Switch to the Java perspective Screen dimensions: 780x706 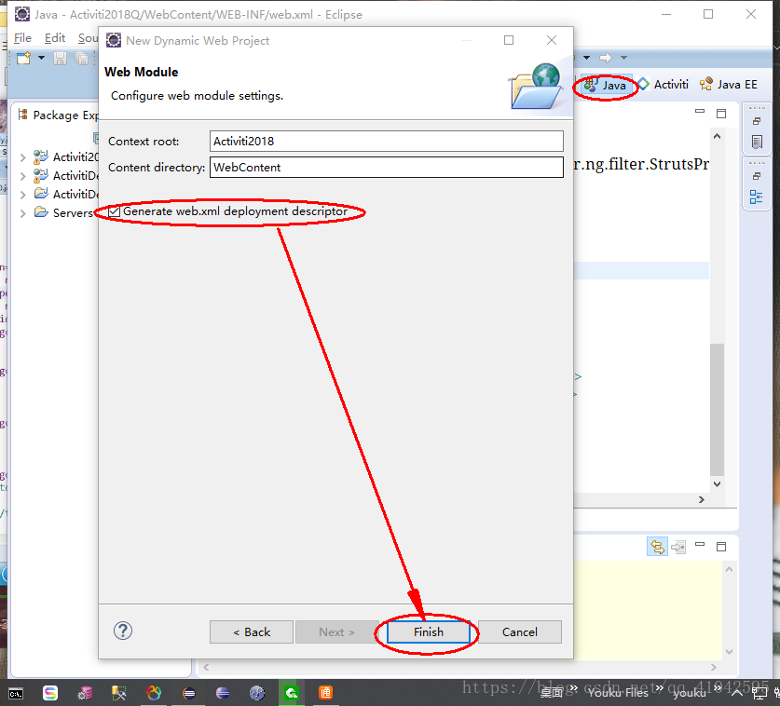(x=606, y=85)
